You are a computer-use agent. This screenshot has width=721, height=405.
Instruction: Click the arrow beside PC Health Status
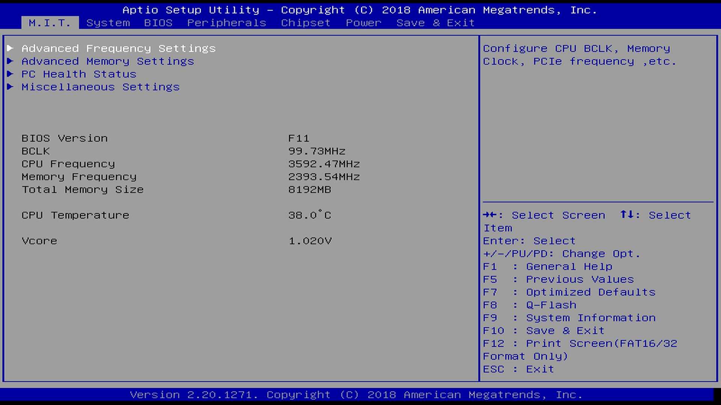tap(11, 73)
